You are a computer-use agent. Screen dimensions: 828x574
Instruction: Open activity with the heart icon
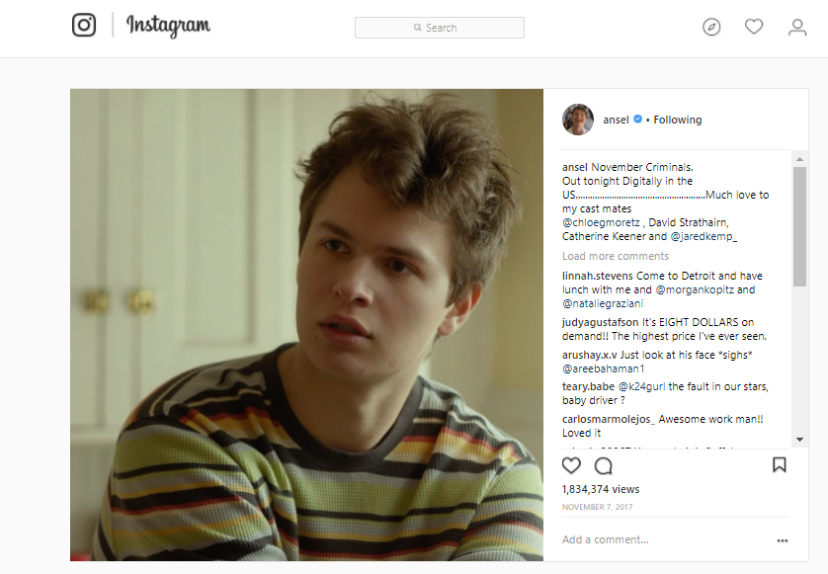click(753, 27)
